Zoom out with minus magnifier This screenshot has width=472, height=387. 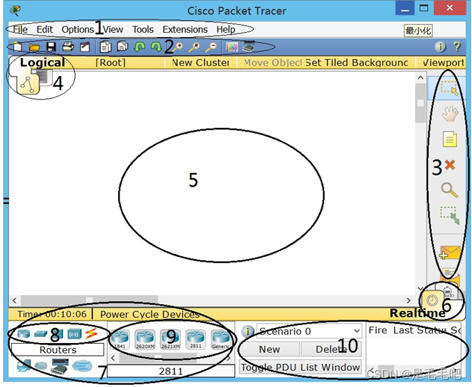click(x=211, y=47)
